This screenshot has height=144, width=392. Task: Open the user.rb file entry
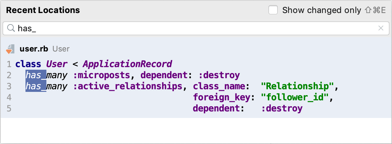click(34, 49)
